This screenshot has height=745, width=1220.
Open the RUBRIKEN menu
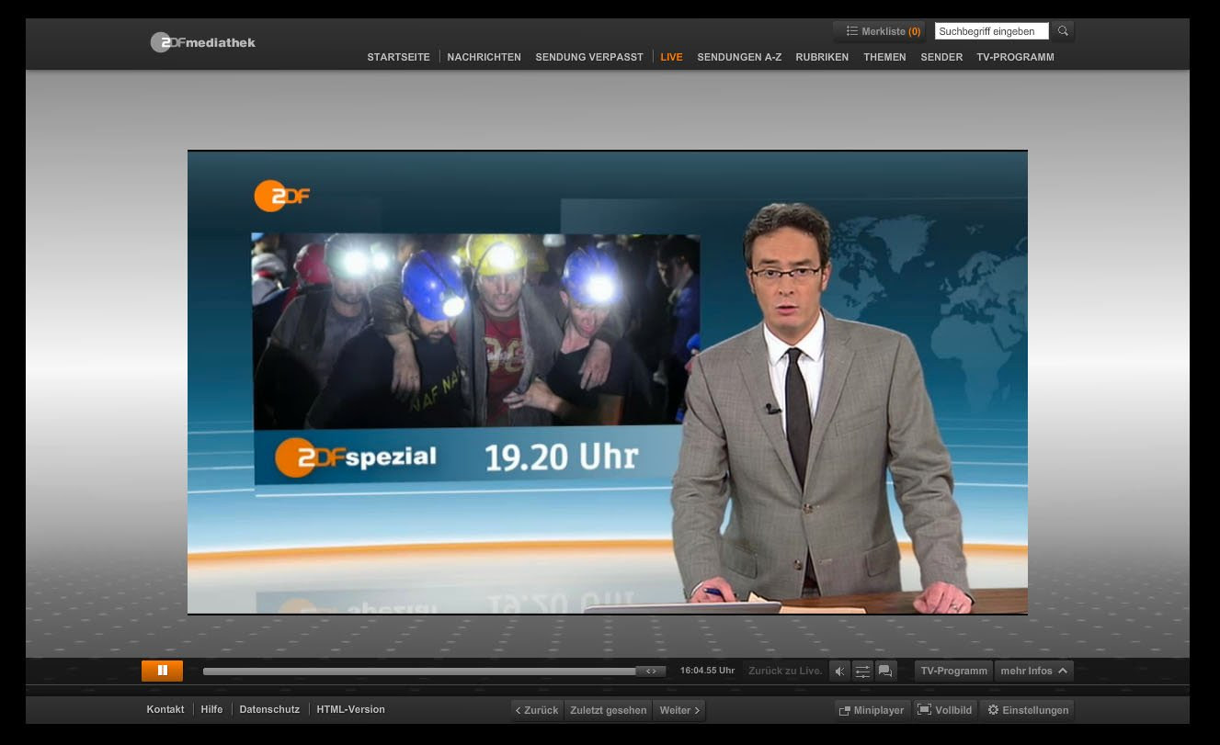click(x=822, y=57)
